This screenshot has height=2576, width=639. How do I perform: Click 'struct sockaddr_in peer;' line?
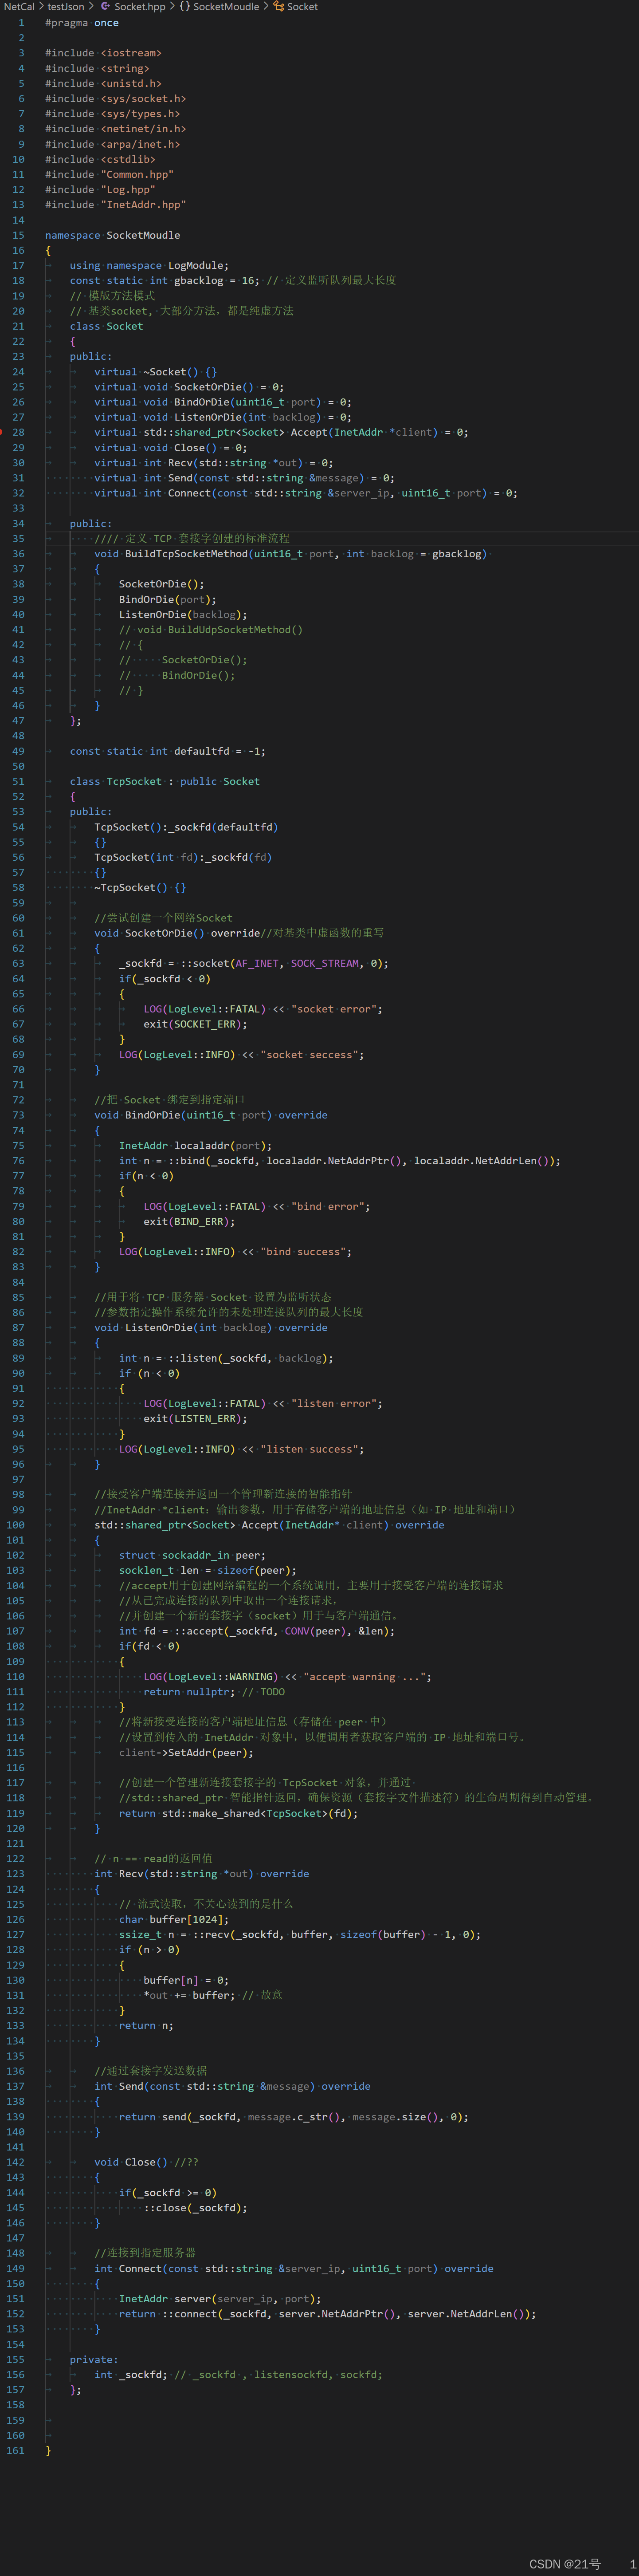192,1556
